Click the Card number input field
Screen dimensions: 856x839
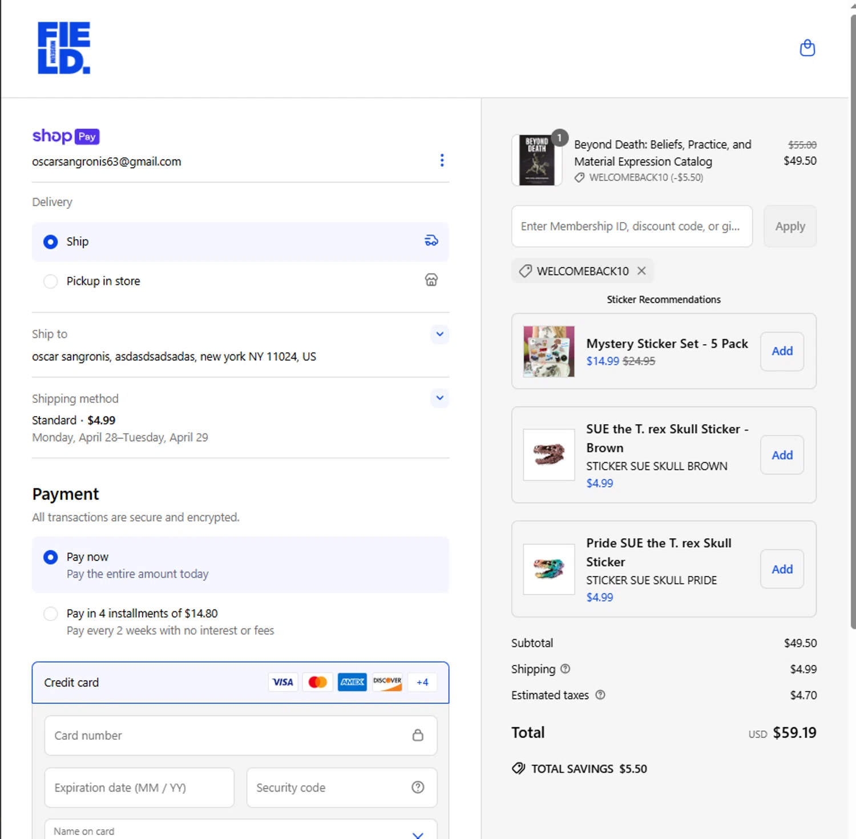[241, 735]
